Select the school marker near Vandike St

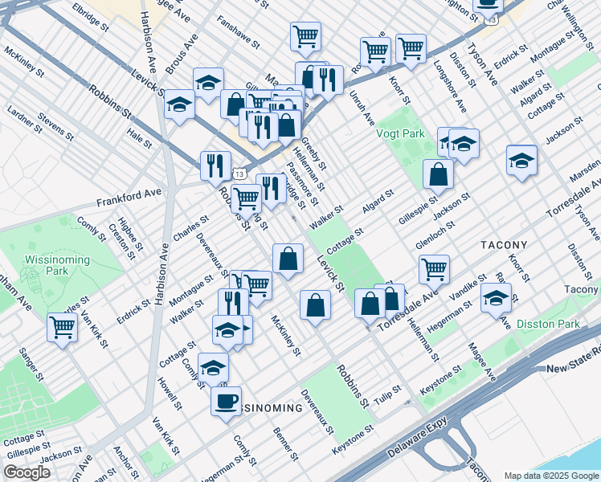click(496, 299)
